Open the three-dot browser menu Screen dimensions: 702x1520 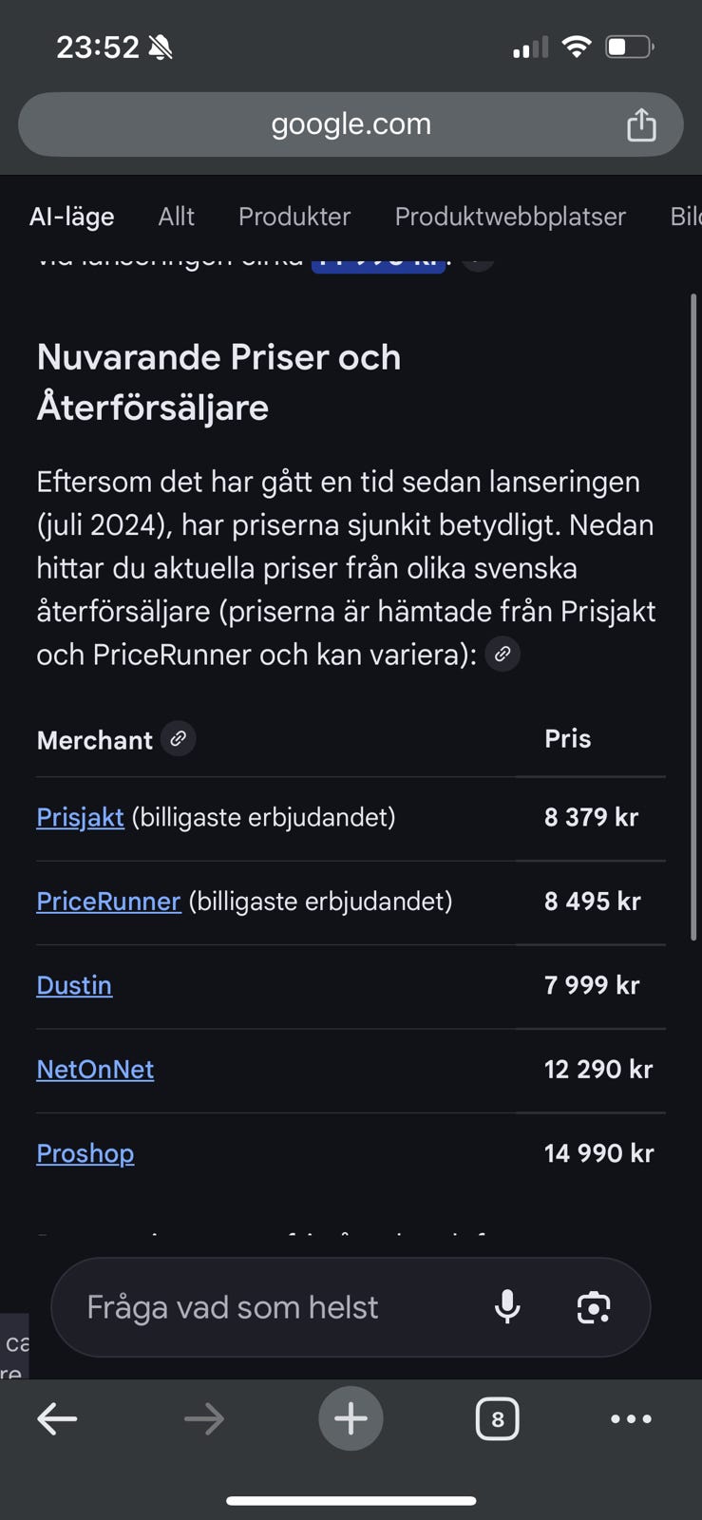pos(631,1419)
